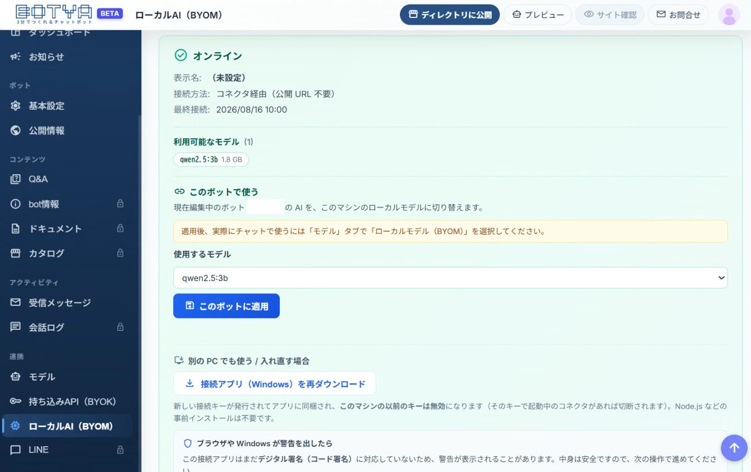Click the qwen2.5:3b model chip
The image size is (751, 472).
pos(211,160)
